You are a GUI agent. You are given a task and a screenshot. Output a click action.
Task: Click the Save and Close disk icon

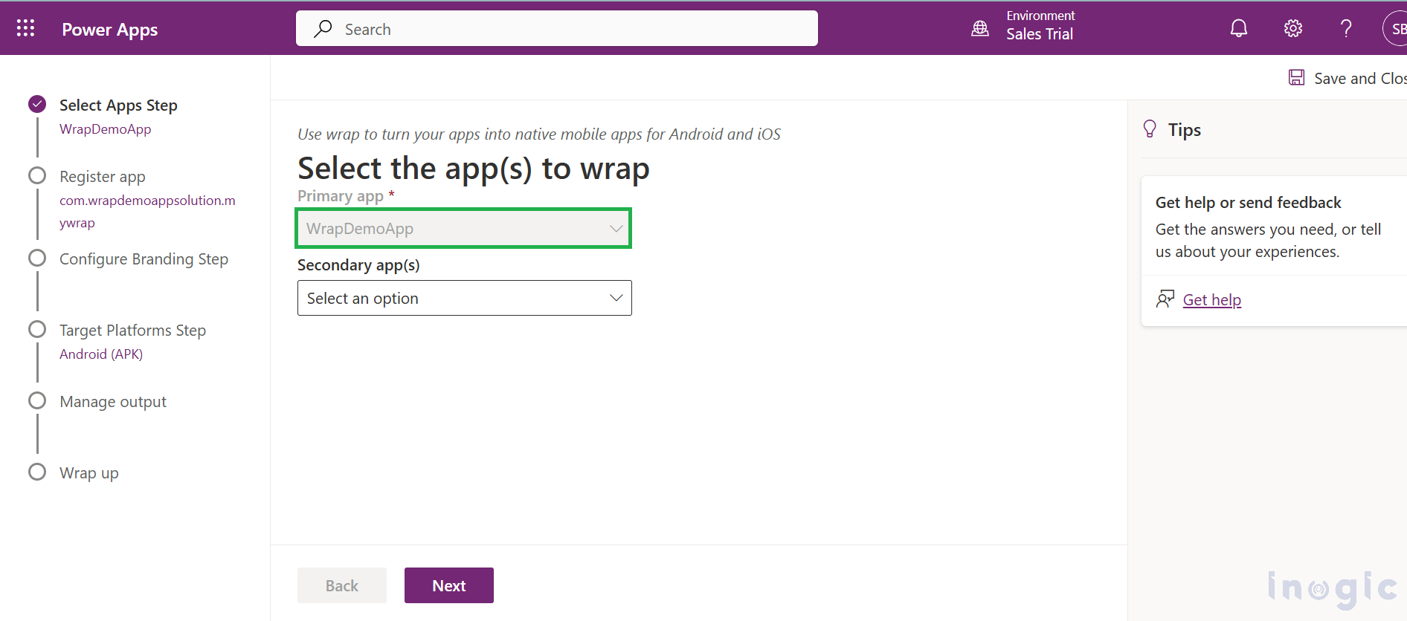[x=1296, y=77]
